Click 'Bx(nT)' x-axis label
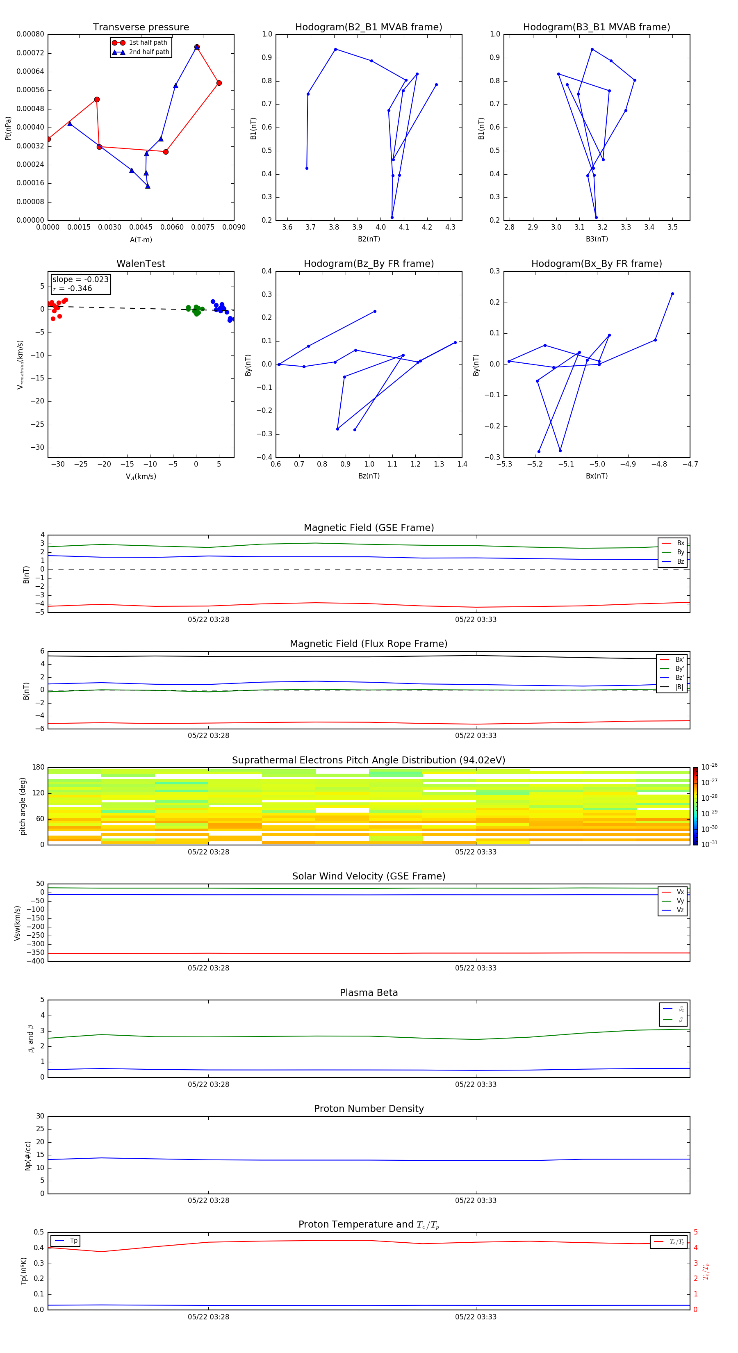Image resolution: width=738 pixels, height=1353 pixels. click(597, 476)
